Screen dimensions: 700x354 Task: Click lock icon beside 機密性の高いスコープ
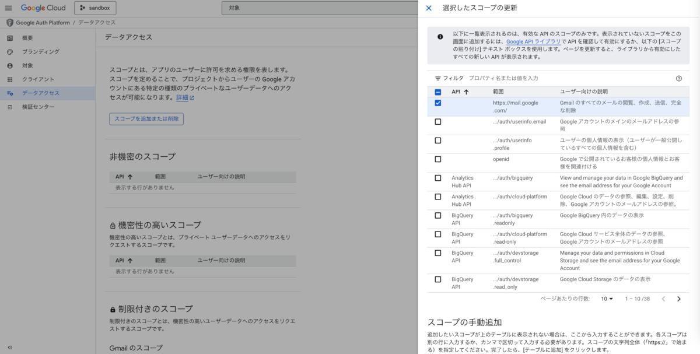click(113, 225)
